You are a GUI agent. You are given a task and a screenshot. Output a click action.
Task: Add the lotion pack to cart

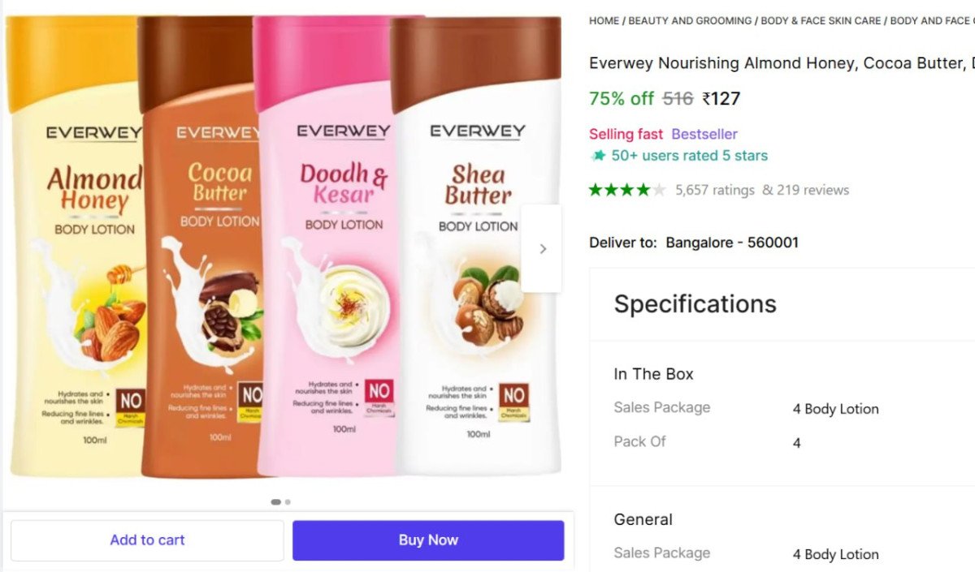[147, 540]
